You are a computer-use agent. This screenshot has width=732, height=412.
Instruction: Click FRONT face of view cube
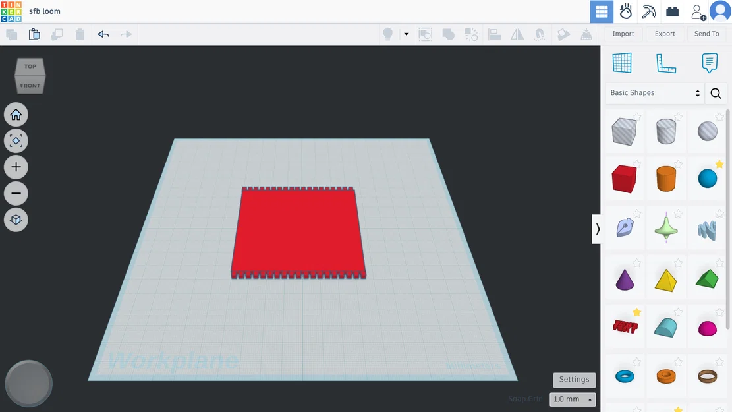click(30, 86)
